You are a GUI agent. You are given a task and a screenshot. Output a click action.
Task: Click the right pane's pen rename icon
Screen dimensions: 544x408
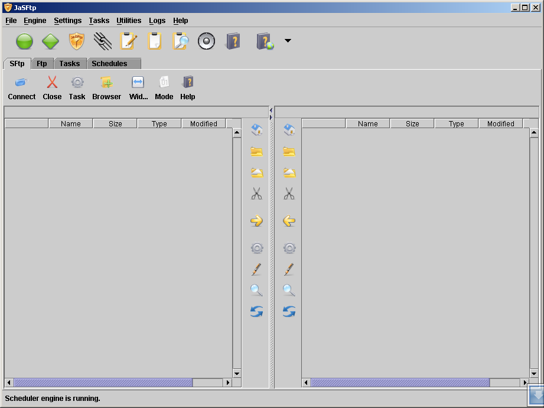click(x=289, y=269)
